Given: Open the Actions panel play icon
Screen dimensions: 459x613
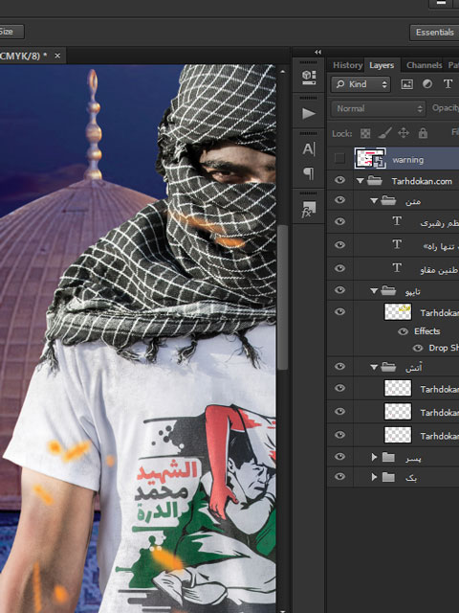Looking at the screenshot, I should pyautogui.click(x=309, y=113).
